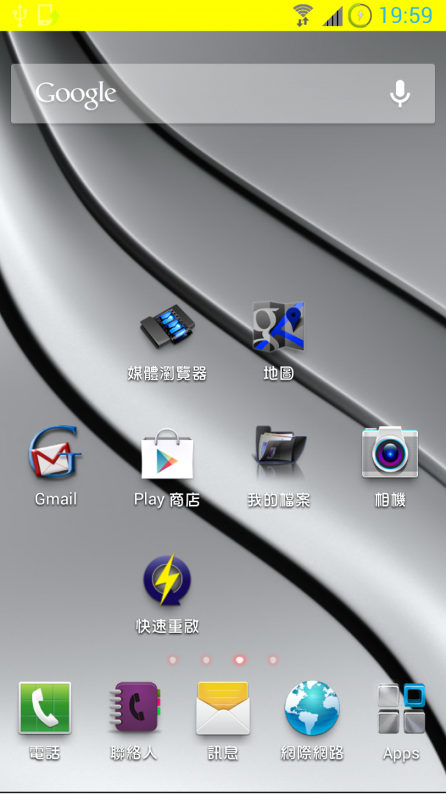Tap the battery charging indicator
This screenshot has width=446, height=794.
point(360,15)
